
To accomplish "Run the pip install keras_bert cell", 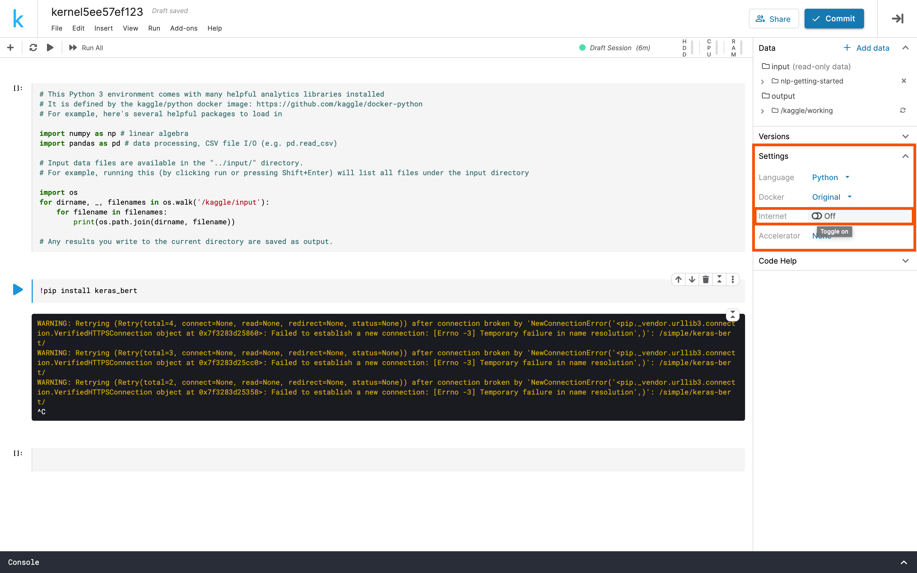I will coord(17,290).
